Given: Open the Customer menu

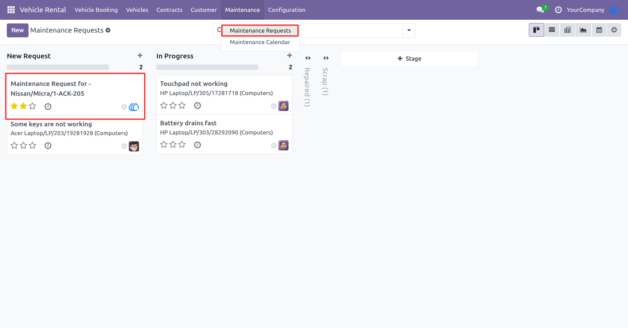Looking at the screenshot, I should click(204, 10).
